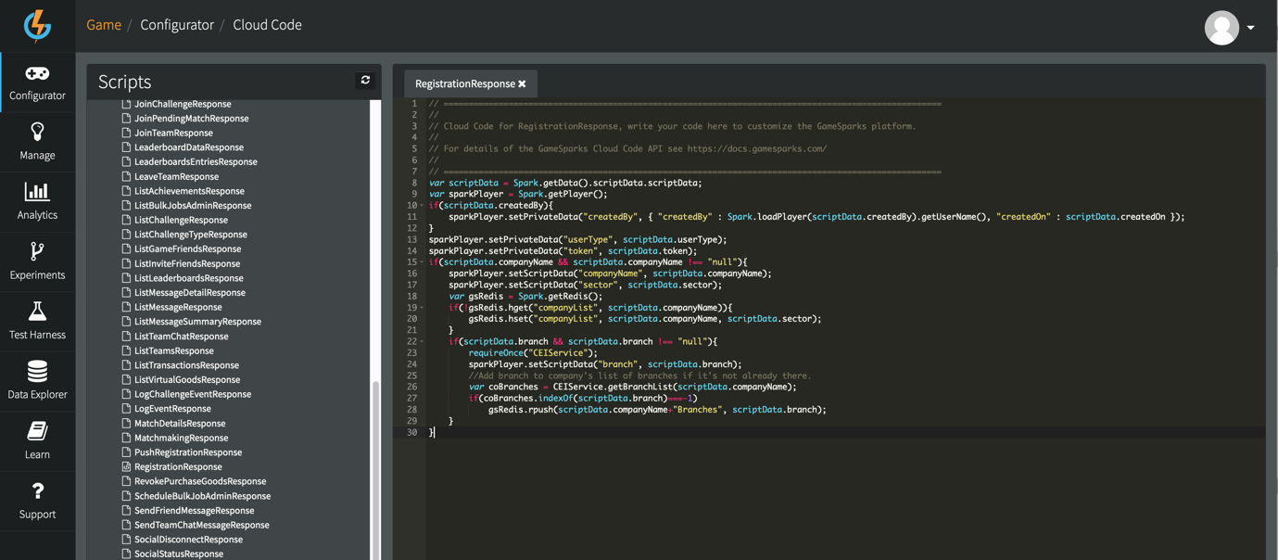This screenshot has height=560, width=1278.
Task: Open LogEventResponse script
Action: point(172,409)
